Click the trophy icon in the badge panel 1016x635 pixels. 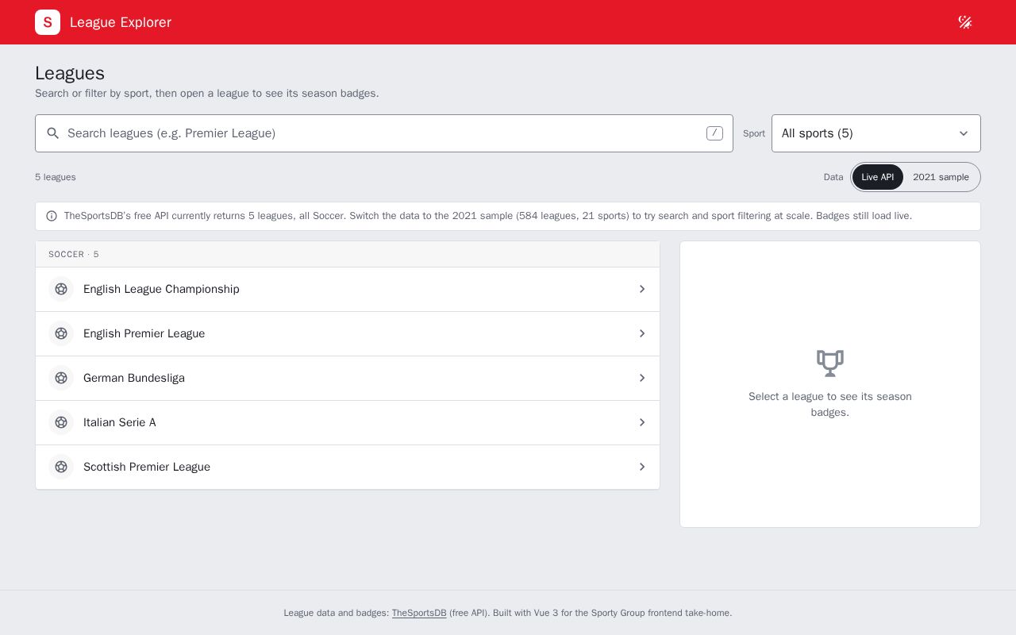click(830, 363)
